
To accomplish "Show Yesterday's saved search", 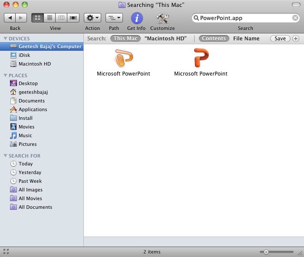I will pyautogui.click(x=42, y=172).
